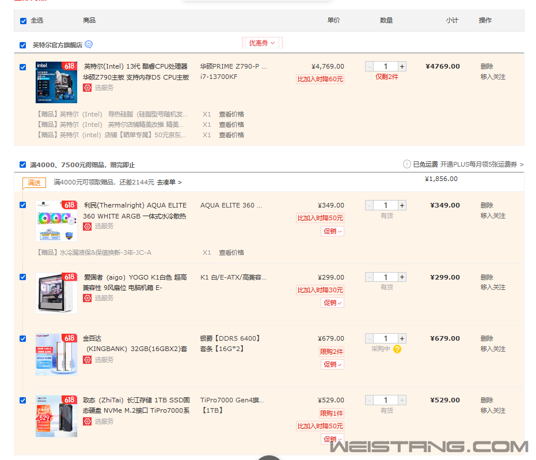Delete the KINGBANK memory from cart

coord(487,338)
